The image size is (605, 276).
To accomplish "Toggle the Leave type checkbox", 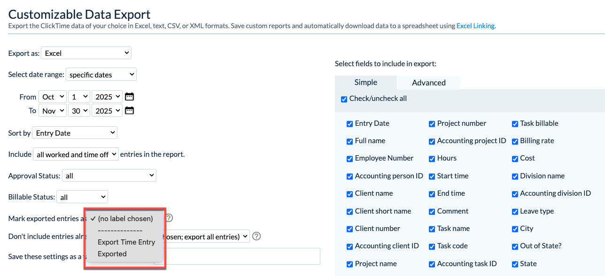I will click(x=515, y=212).
